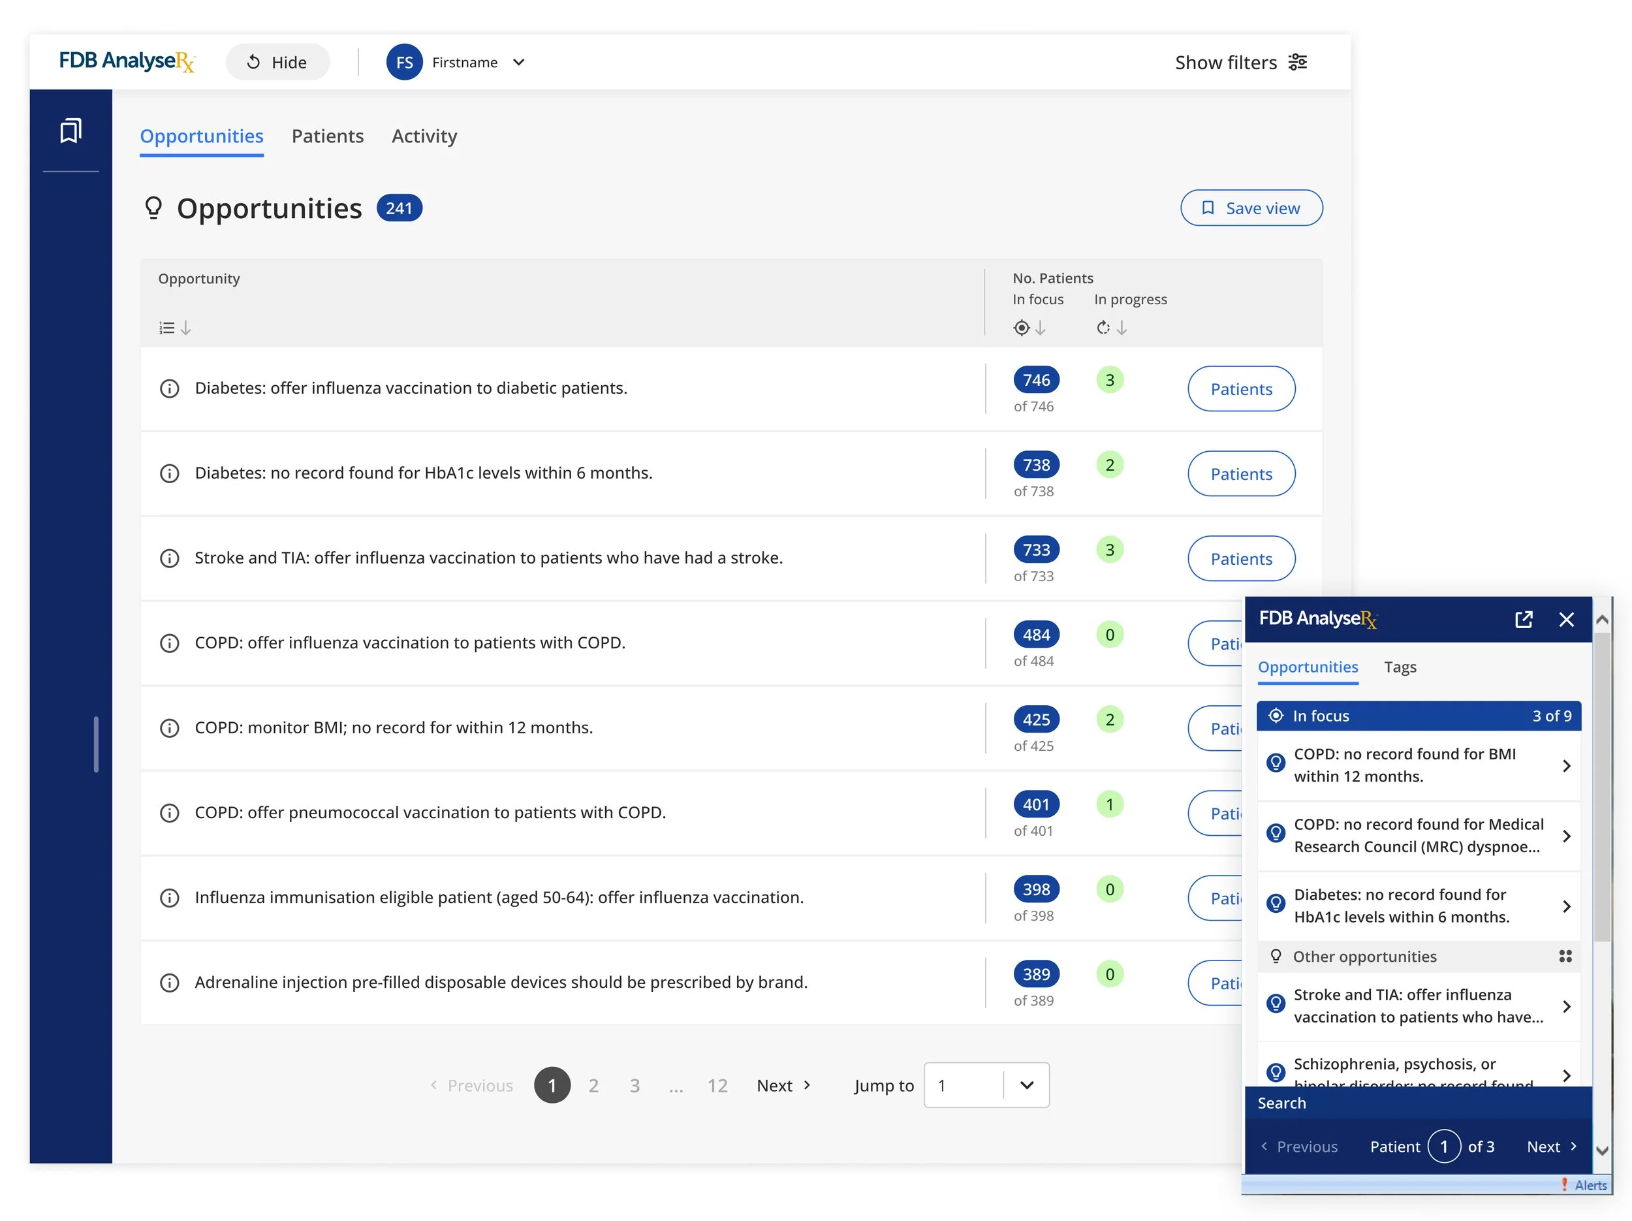Viewport: 1632px width, 1221px height.
Task: Expand COPD BMI opportunity in widget
Action: 1565,766
